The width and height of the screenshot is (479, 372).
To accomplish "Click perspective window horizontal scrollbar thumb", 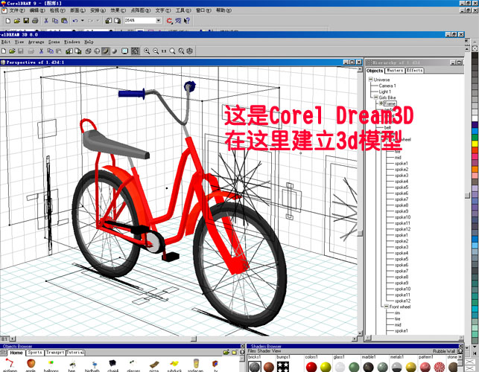I will (x=194, y=339).
